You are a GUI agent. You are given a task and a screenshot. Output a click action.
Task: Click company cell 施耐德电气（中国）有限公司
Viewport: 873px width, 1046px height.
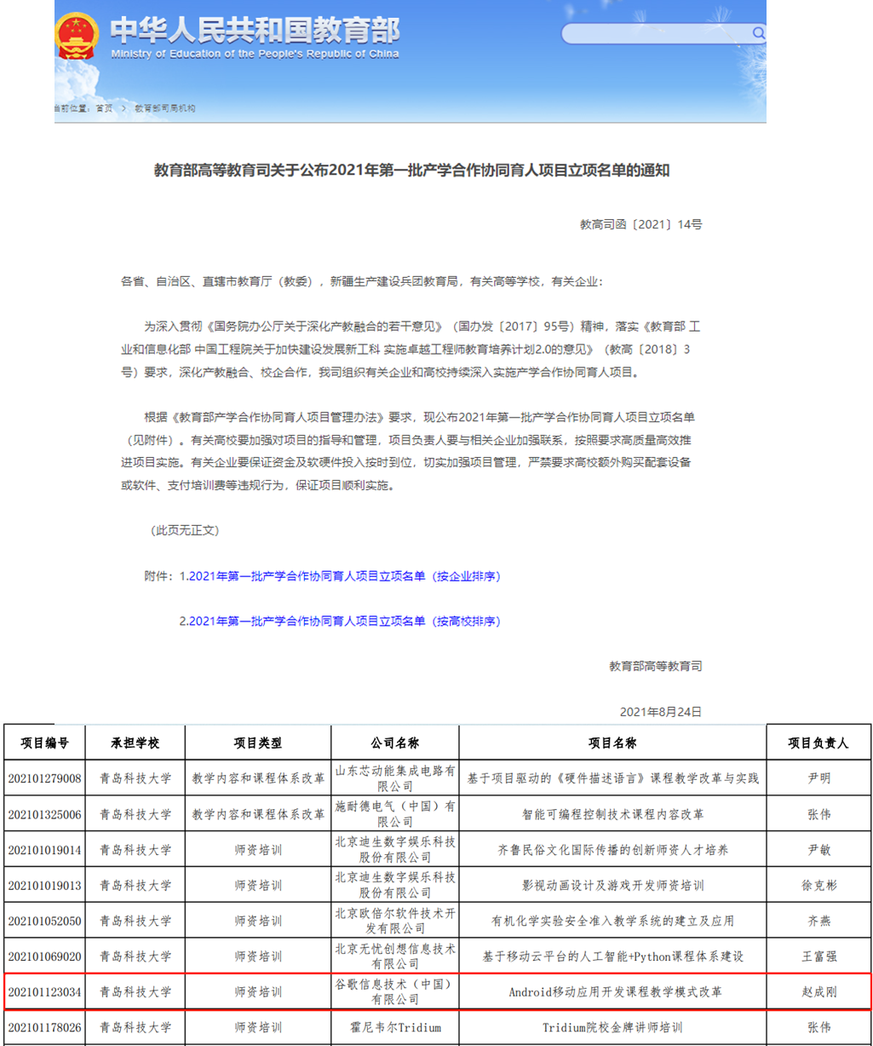click(395, 814)
